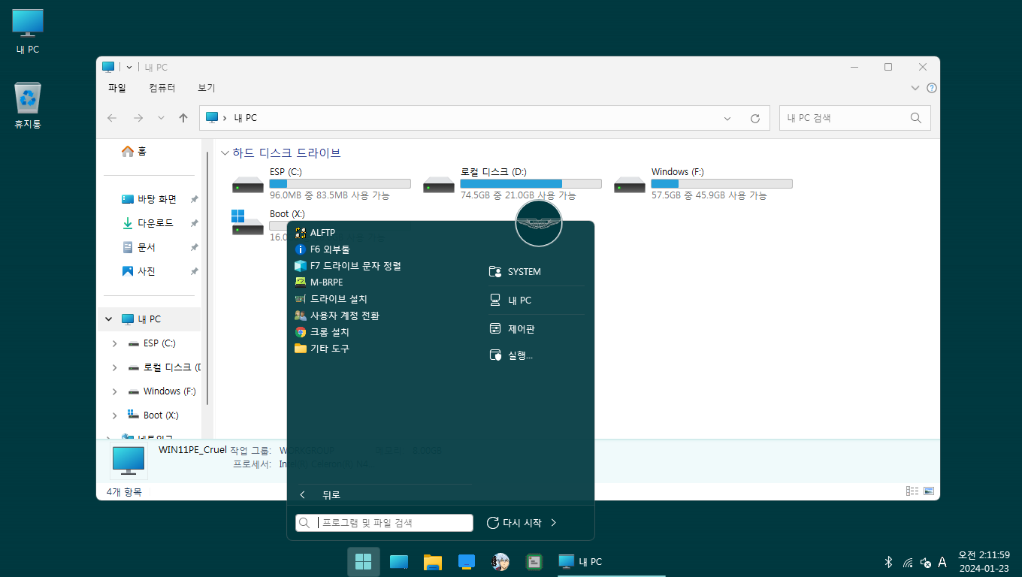
Task: Expand the ribbon with the chevron
Action: (x=915, y=88)
